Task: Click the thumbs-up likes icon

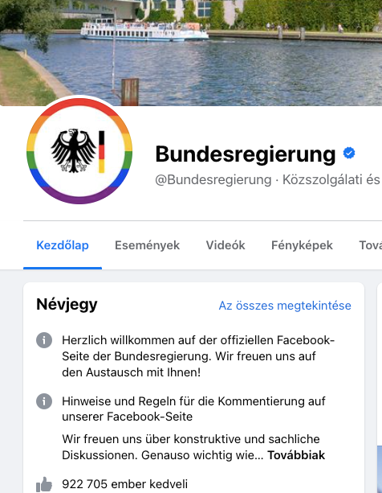Action: (44, 484)
